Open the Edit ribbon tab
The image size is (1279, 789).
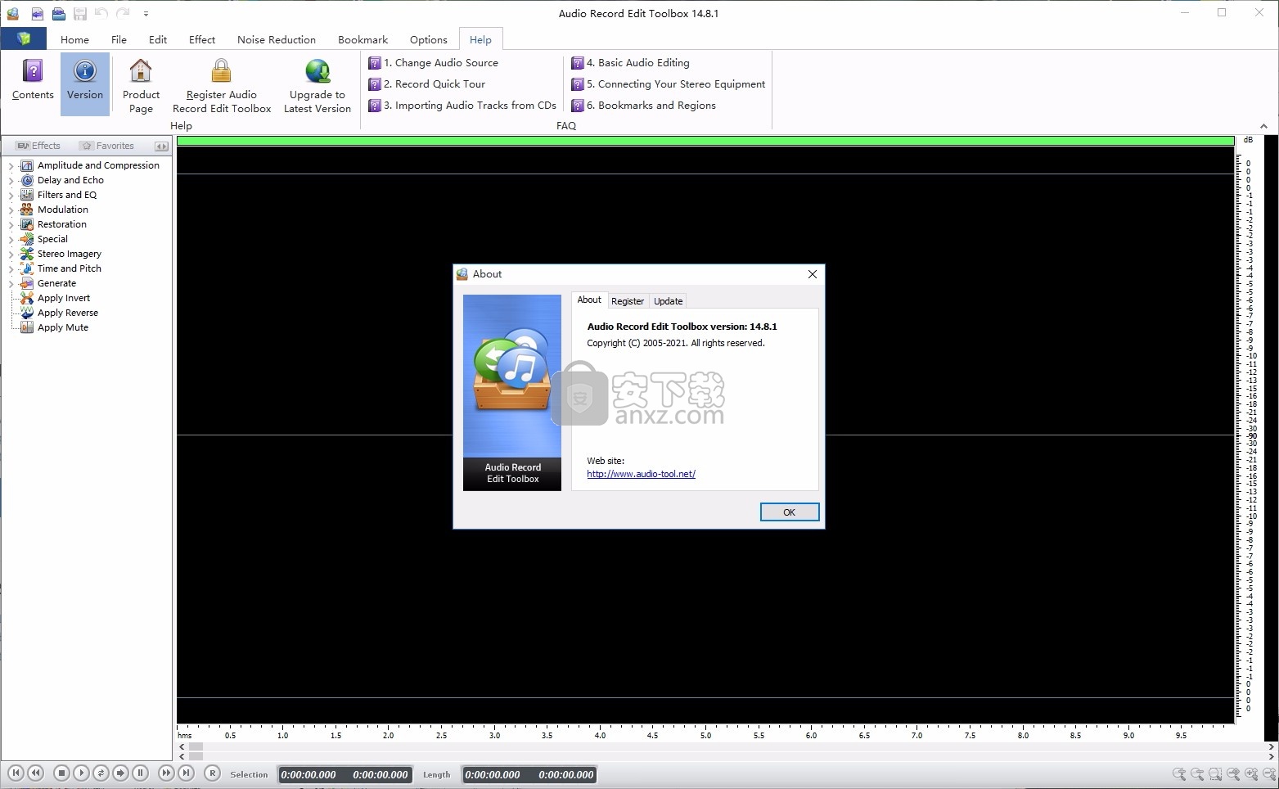158,39
